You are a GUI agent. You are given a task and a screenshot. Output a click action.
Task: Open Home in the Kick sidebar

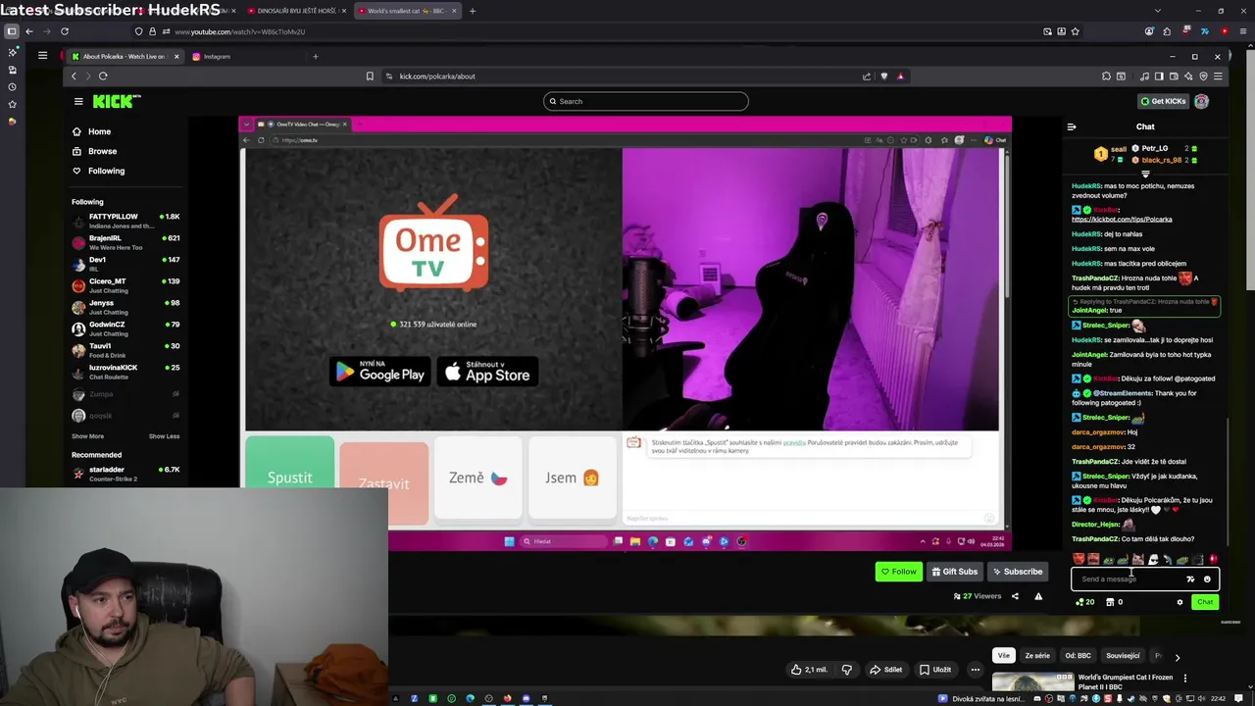[x=99, y=131]
